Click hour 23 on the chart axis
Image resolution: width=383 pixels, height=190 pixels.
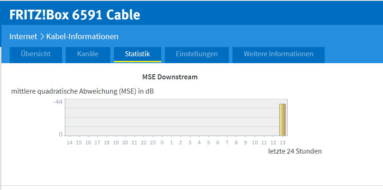point(153,143)
